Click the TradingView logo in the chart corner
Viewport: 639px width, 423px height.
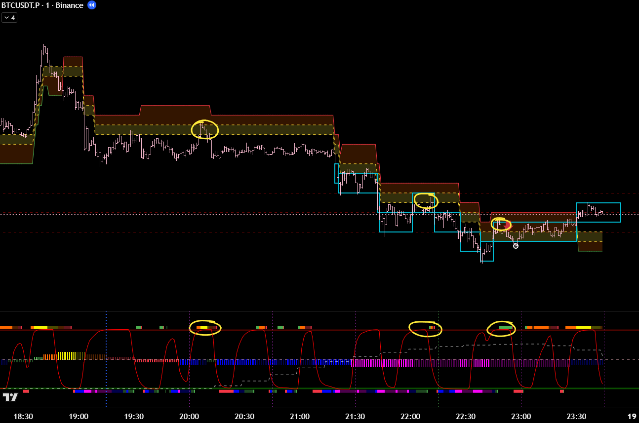[x=10, y=397]
